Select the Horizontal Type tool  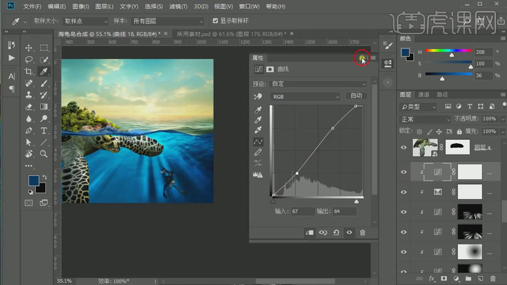tap(44, 130)
